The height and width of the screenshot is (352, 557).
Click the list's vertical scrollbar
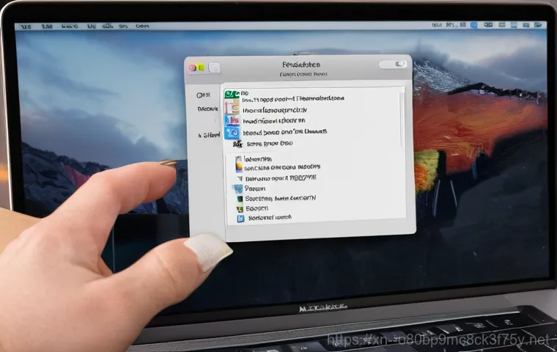tap(402, 120)
